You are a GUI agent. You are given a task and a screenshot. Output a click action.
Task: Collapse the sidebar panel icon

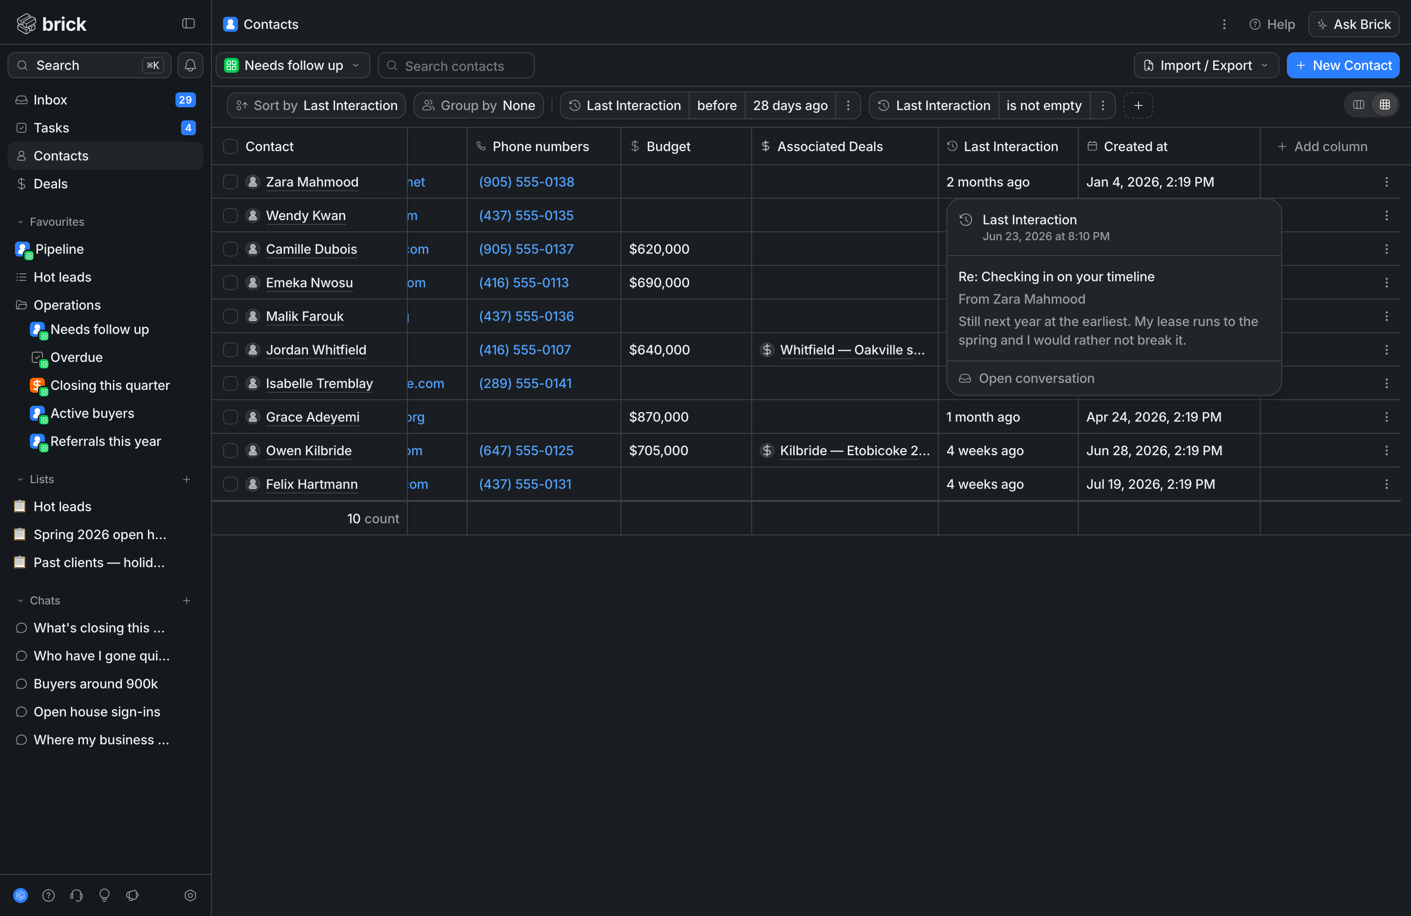(189, 24)
